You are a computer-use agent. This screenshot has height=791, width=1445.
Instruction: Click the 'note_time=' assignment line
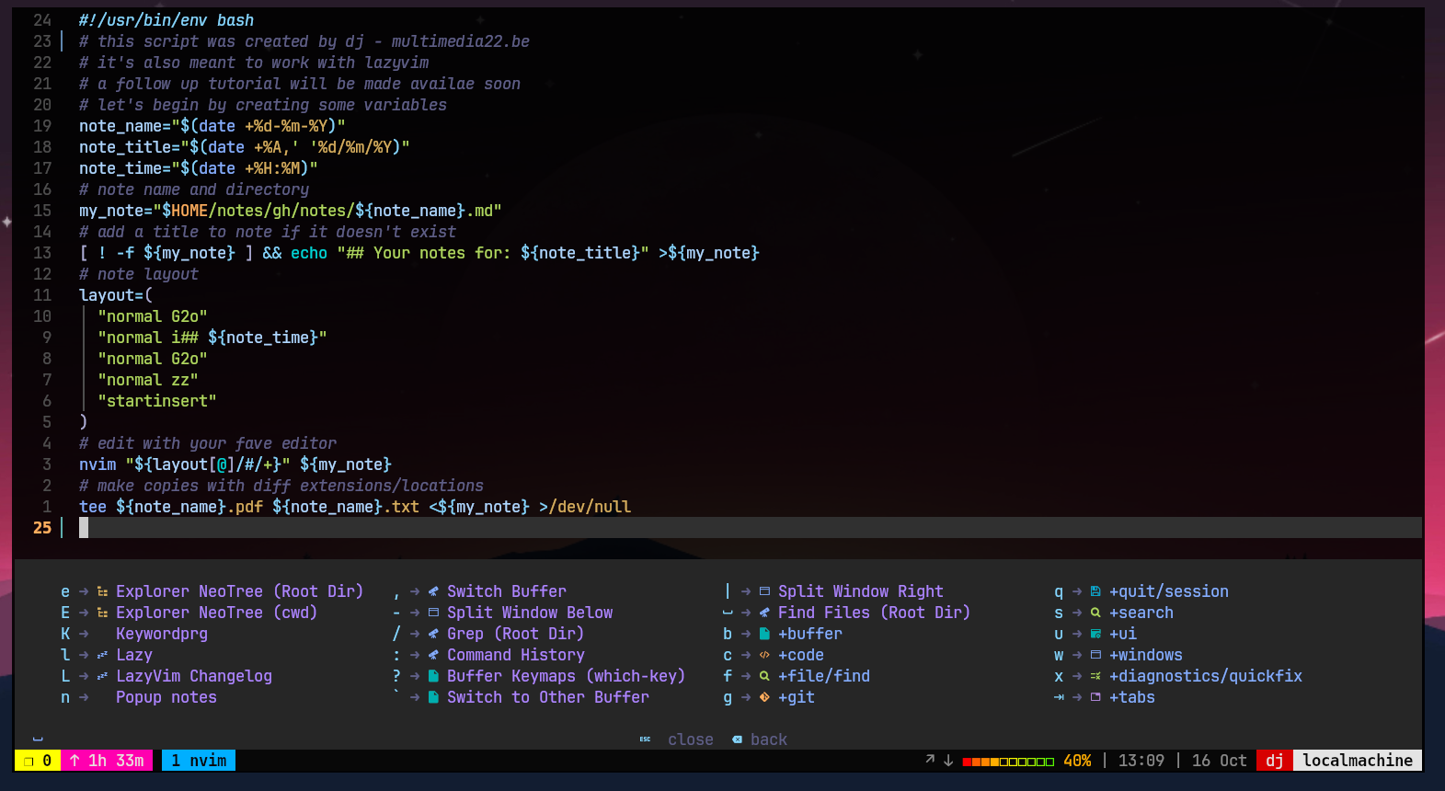point(199,168)
